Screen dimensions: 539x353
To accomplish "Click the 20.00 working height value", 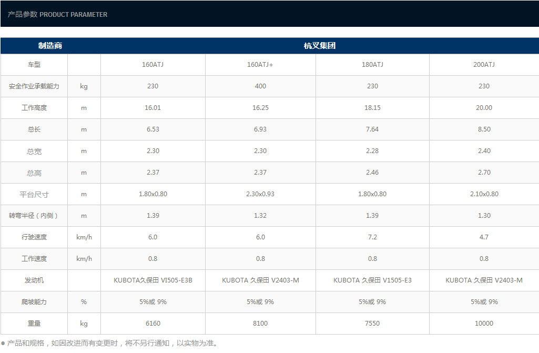I will coord(484,108).
